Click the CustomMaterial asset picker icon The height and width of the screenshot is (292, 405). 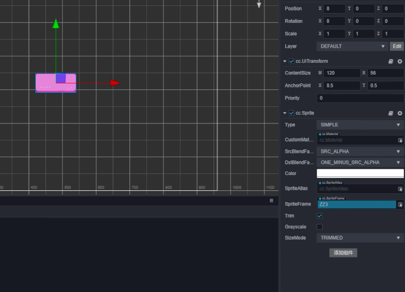(400, 140)
